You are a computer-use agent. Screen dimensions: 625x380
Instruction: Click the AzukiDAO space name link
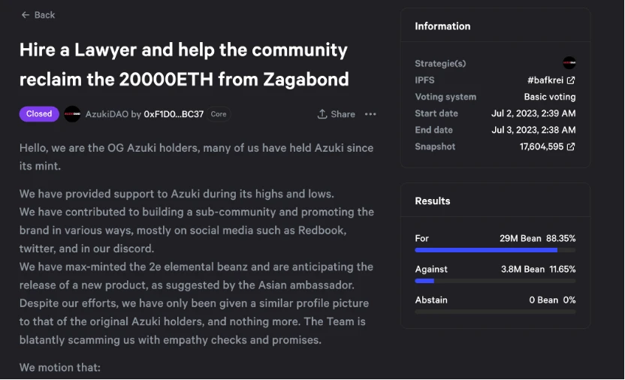click(x=107, y=114)
